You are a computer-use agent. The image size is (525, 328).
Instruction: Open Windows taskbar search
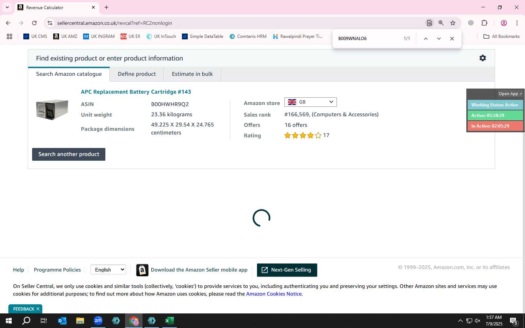click(26, 321)
